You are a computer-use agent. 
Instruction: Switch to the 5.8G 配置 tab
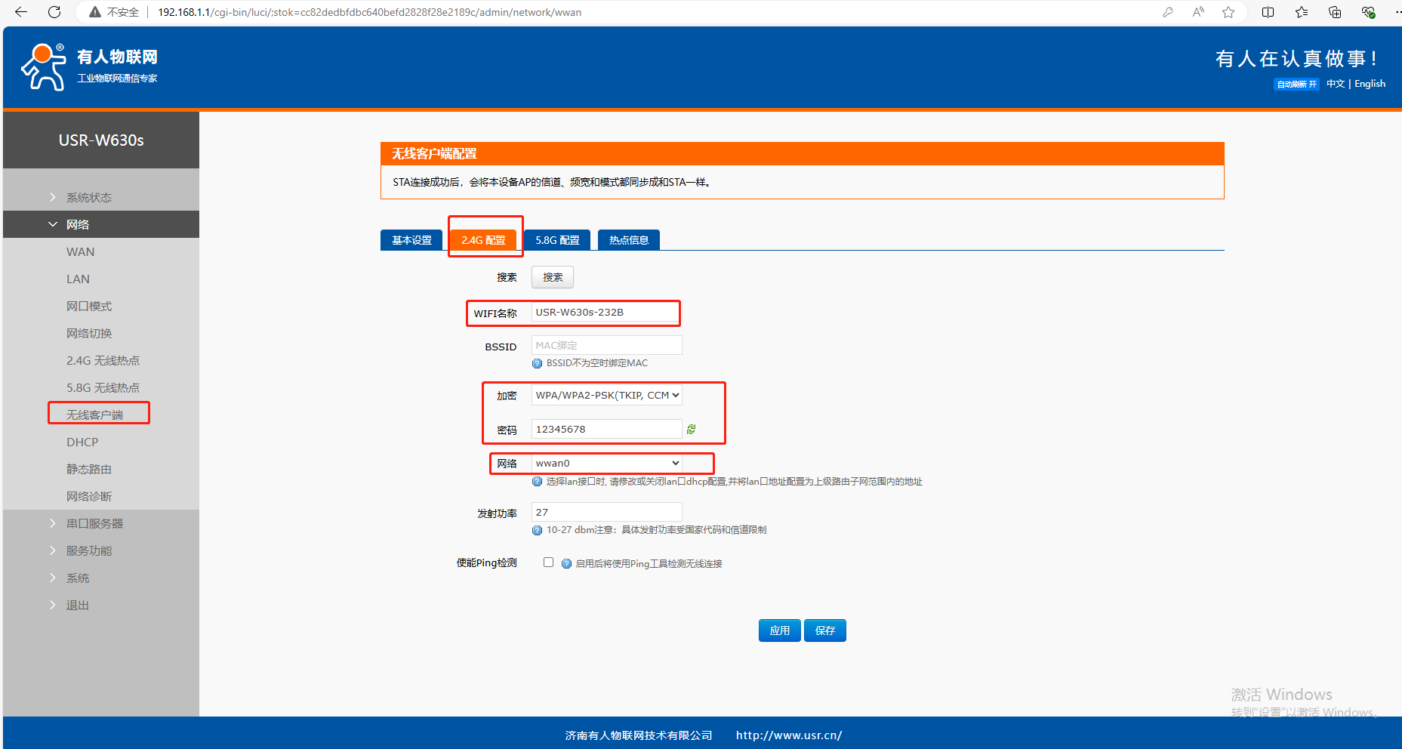557,240
